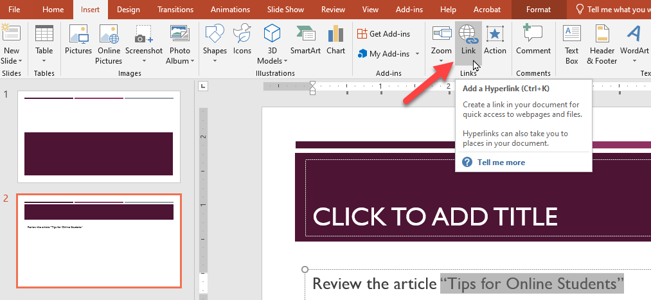Switch to the Design ribbon tab
The width and height of the screenshot is (651, 300).
coord(129,10)
